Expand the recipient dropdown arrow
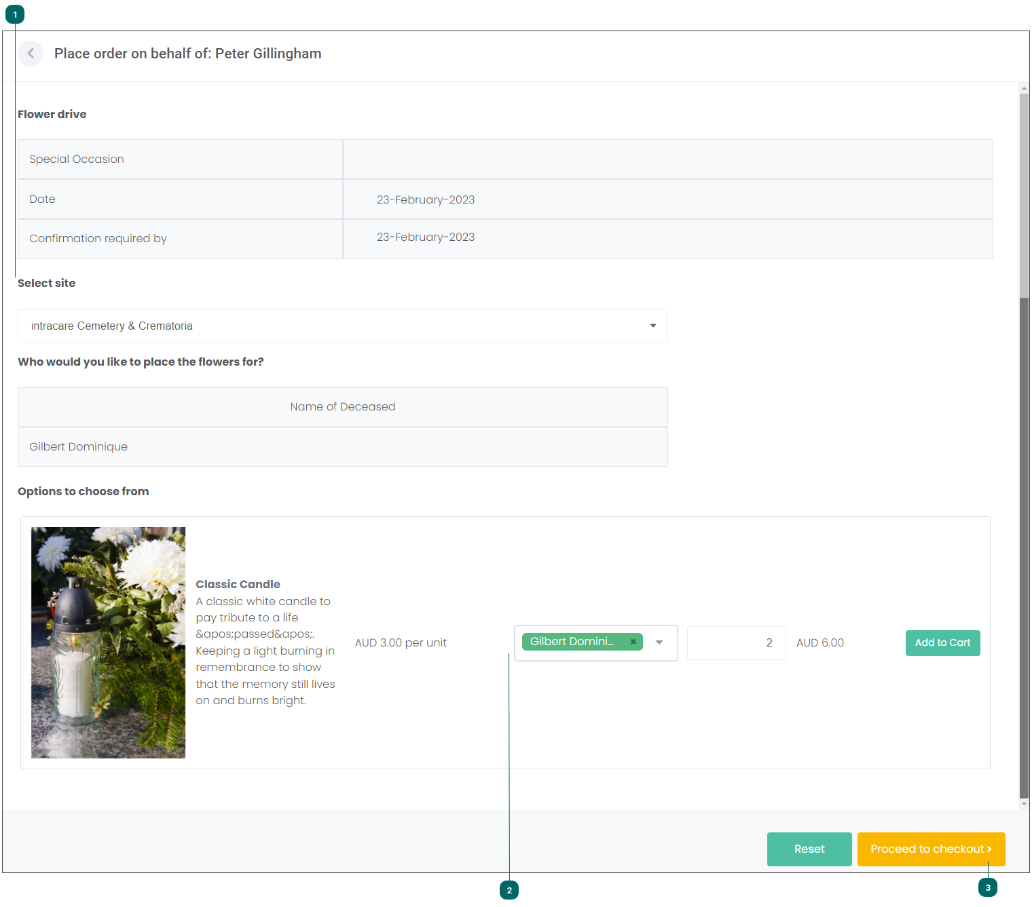The width and height of the screenshot is (1032, 907). (x=659, y=642)
